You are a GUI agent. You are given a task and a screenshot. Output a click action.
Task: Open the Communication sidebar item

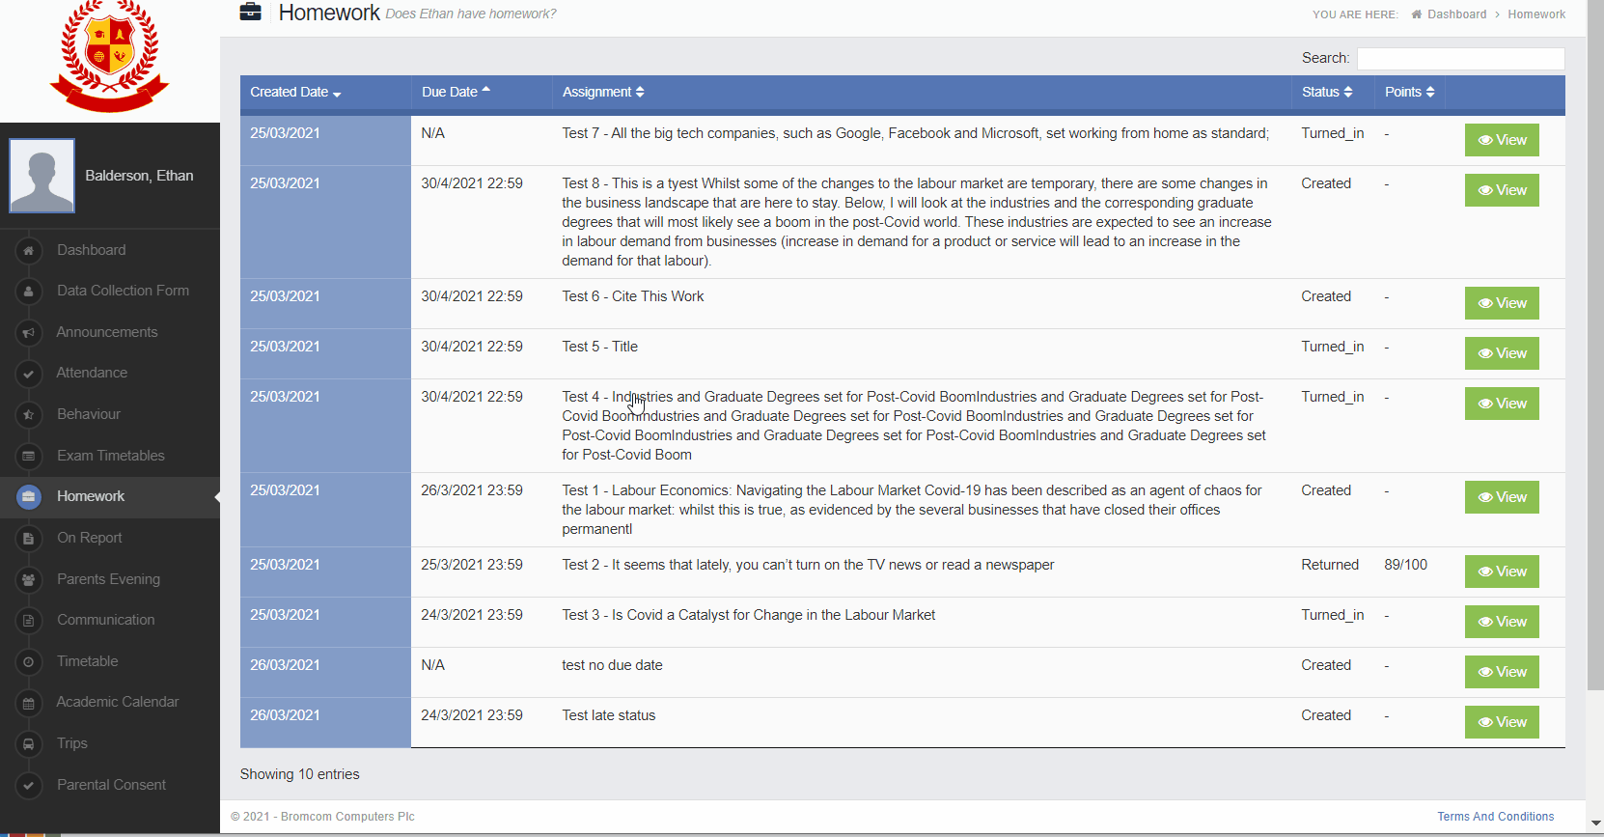tap(105, 620)
